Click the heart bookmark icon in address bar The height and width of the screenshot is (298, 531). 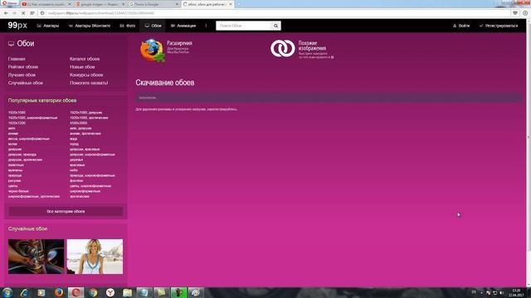point(515,13)
